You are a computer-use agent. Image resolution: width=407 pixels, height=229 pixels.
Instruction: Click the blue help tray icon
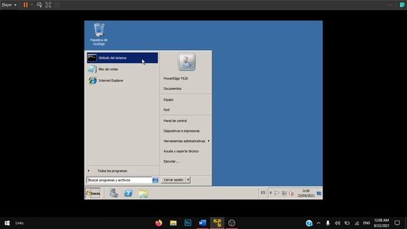[309, 223]
